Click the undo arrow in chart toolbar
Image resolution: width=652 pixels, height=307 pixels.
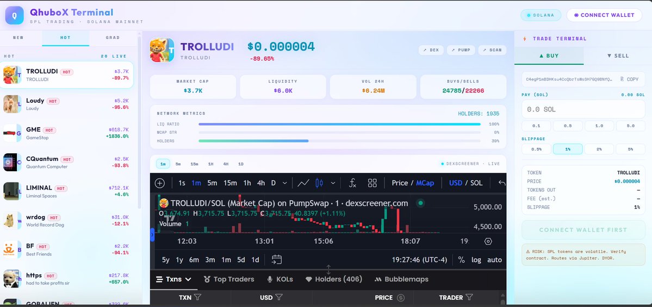tap(502, 183)
